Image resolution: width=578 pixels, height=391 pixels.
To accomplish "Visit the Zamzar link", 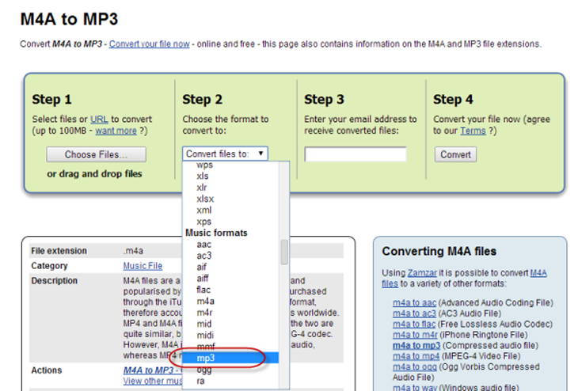I will tap(422, 273).
